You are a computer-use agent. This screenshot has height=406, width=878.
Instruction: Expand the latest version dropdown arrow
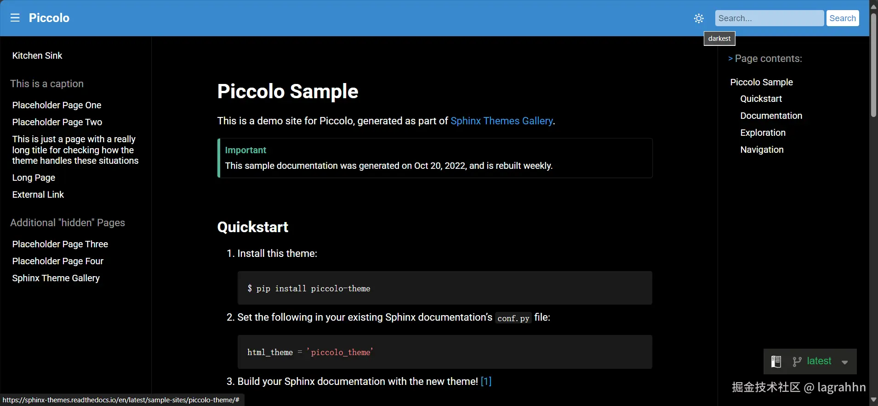[844, 362]
